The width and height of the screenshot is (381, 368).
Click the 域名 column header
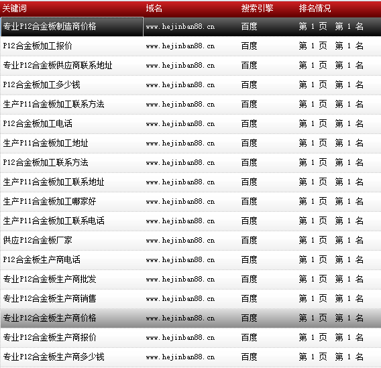coord(154,9)
